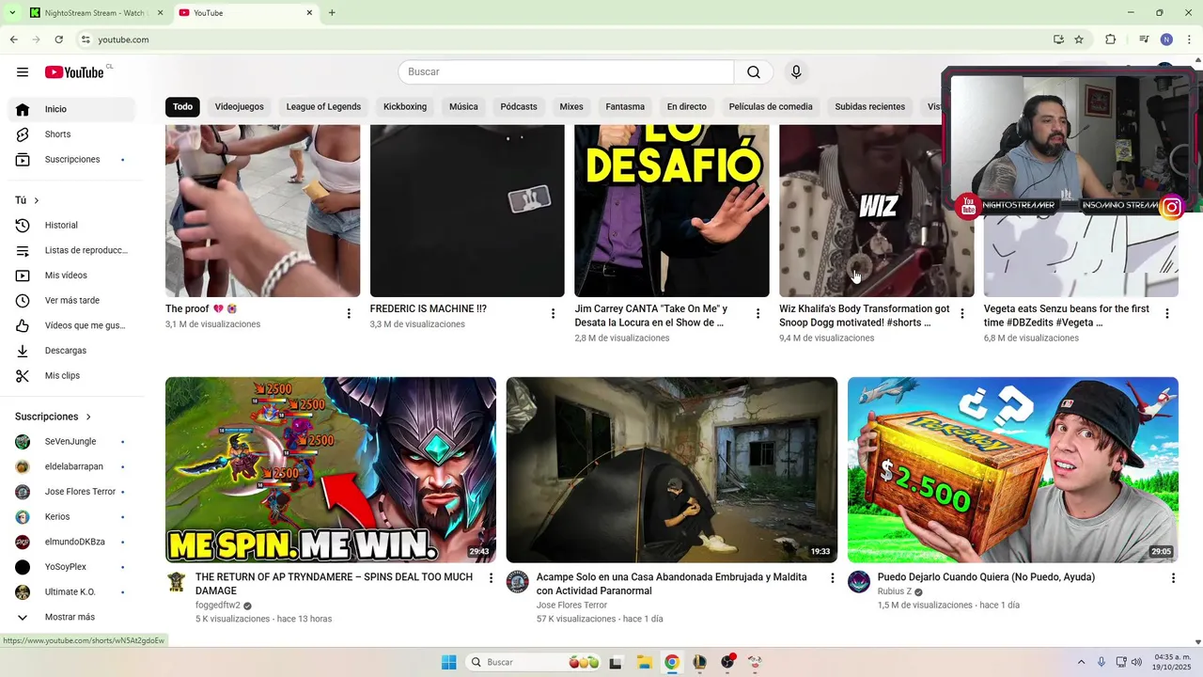Screen dimensions: 1203x677
Task: Expand the Tú section
Action: (x=28, y=200)
